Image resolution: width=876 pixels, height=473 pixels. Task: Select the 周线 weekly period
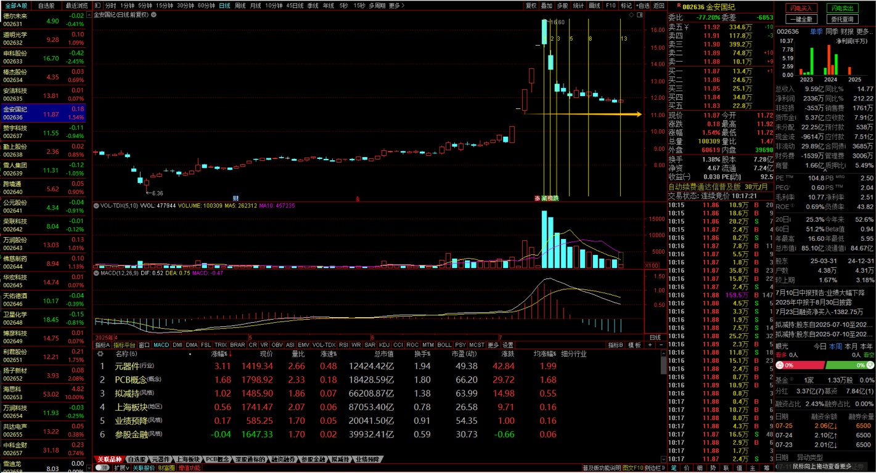tap(240, 6)
